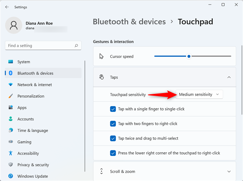The image size is (243, 181).
Task: Click the Touchpad sensitivity label
Action: tap(128, 95)
